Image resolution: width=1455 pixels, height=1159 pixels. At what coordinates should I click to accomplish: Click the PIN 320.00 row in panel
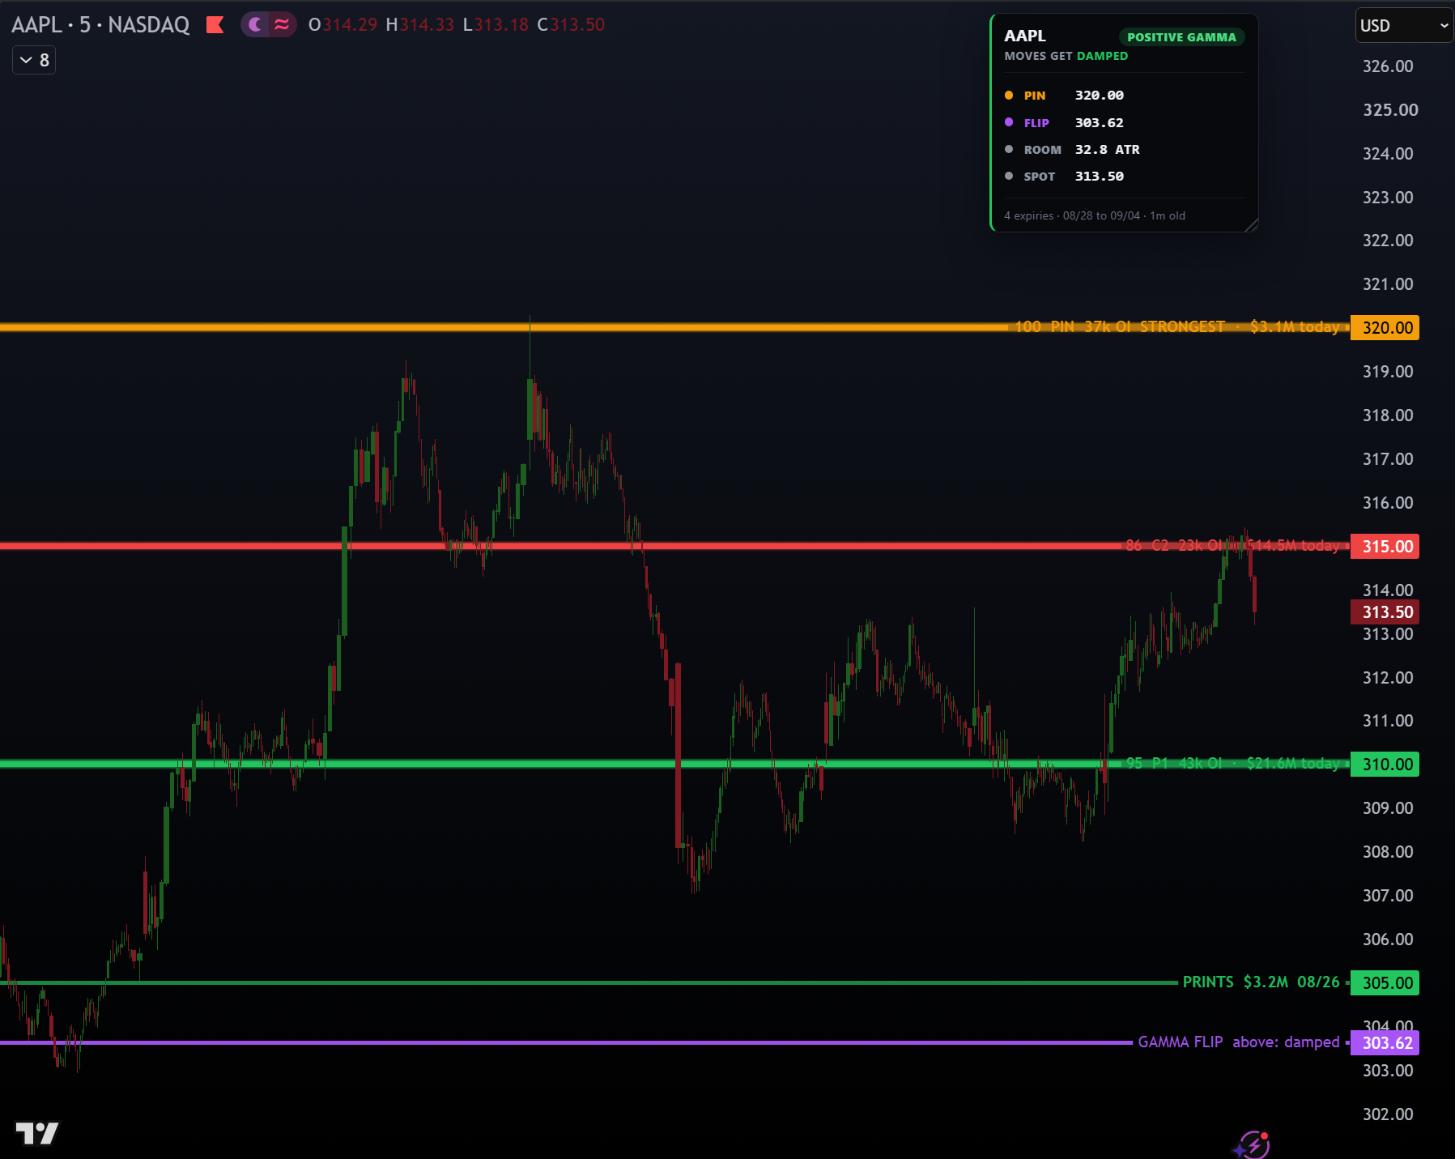(x=1124, y=96)
